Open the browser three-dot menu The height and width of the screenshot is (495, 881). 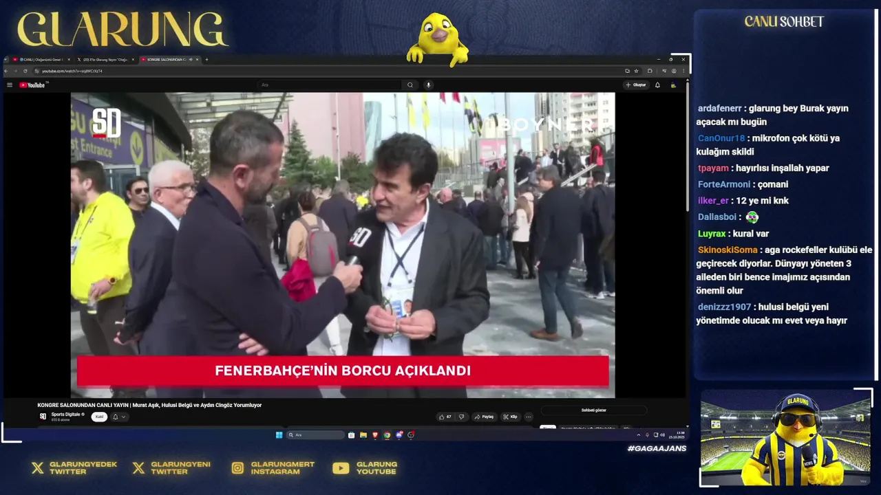pos(683,71)
